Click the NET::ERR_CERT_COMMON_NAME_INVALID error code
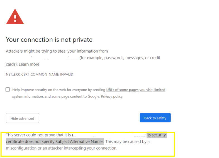The height and width of the screenshot is (158, 219). click(x=40, y=74)
